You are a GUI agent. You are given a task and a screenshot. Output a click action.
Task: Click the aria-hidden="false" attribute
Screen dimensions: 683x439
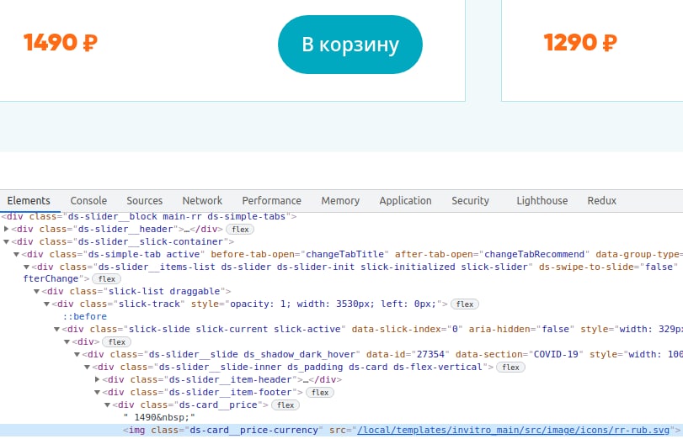tap(521, 329)
